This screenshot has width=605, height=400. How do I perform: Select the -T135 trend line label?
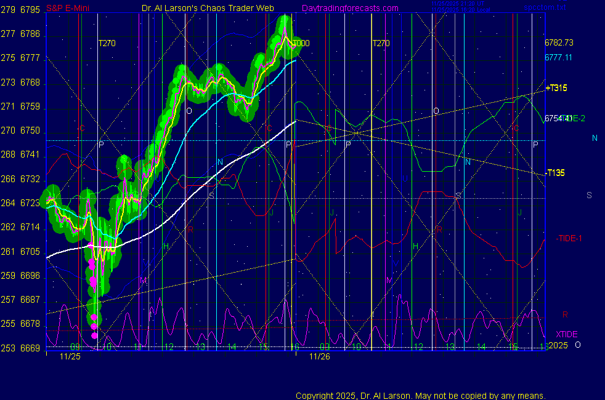point(555,173)
